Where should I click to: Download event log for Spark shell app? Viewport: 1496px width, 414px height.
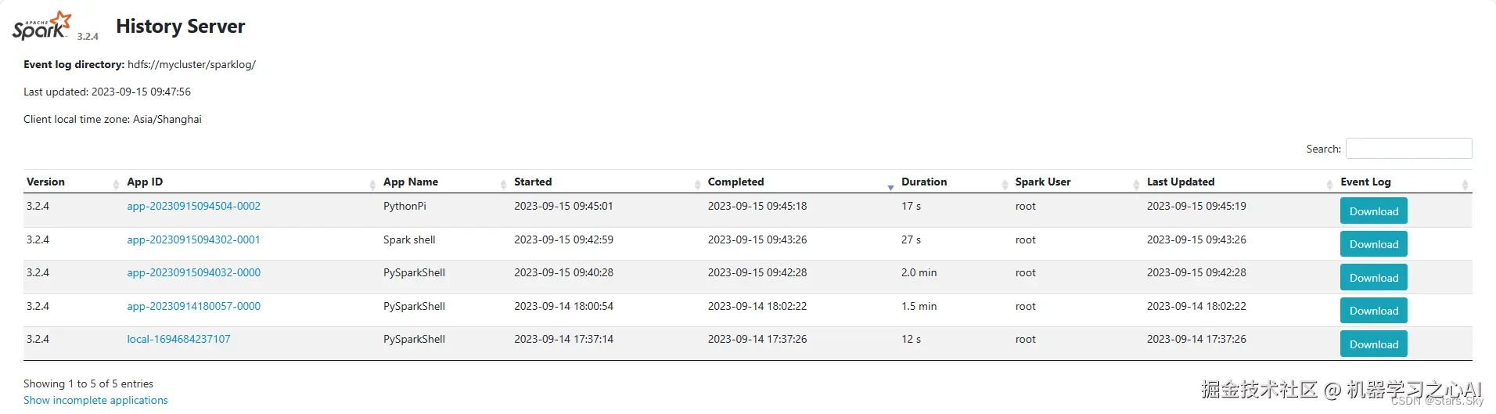click(x=1373, y=244)
